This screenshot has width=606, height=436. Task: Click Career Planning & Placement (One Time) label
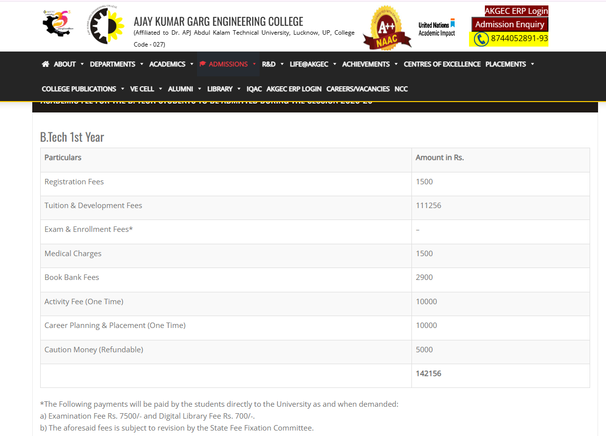pyautogui.click(x=115, y=326)
